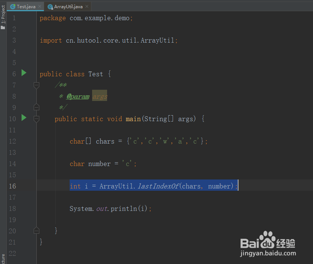Run main method from gutter arrow on line 10
313x264 pixels.
[24, 118]
